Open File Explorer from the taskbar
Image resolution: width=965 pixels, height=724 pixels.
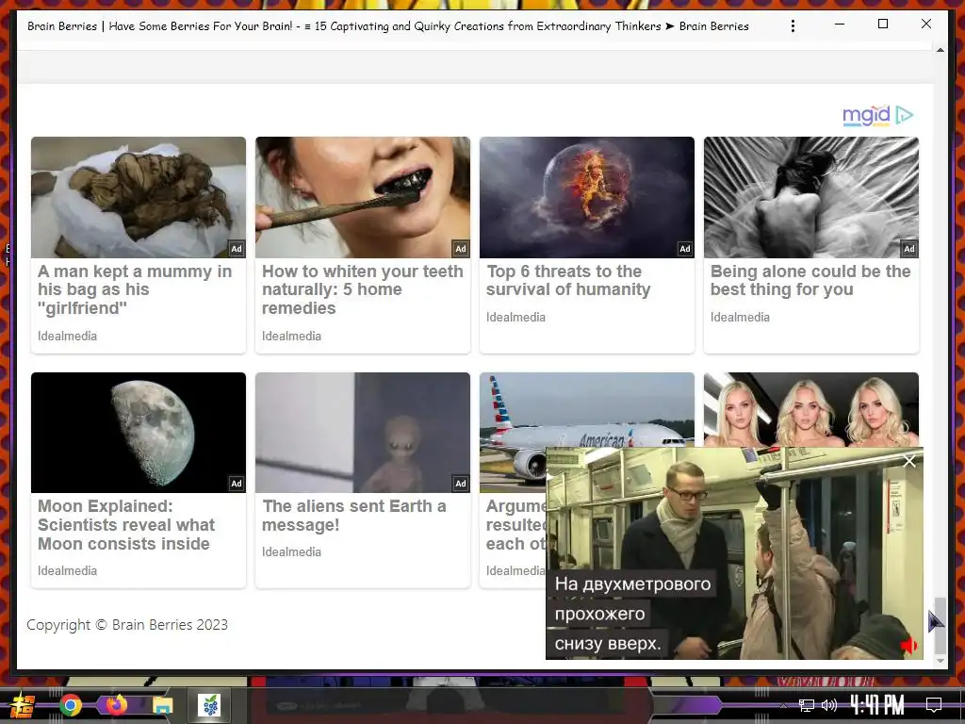[163, 705]
